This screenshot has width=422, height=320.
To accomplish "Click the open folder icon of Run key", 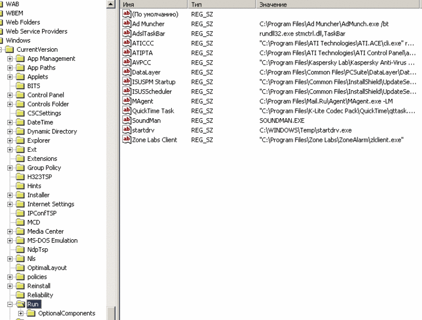I will (20, 304).
